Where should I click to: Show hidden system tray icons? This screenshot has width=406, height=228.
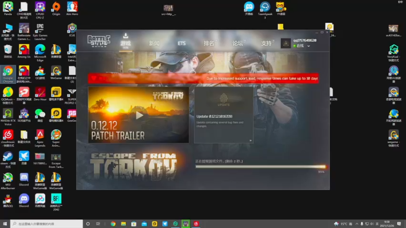tap(357, 223)
